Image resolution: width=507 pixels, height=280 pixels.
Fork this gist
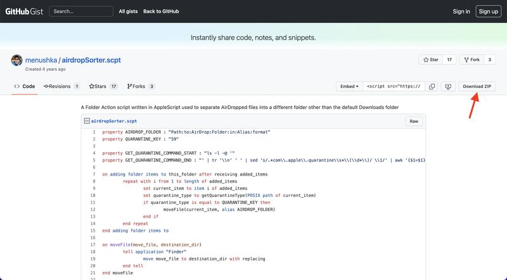click(472, 60)
